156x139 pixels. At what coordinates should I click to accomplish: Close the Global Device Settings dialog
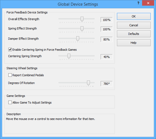(148, 3)
